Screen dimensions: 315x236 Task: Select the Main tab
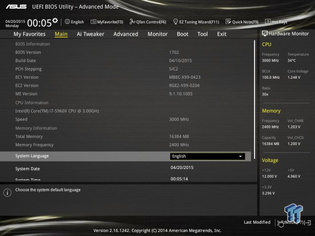(61, 34)
